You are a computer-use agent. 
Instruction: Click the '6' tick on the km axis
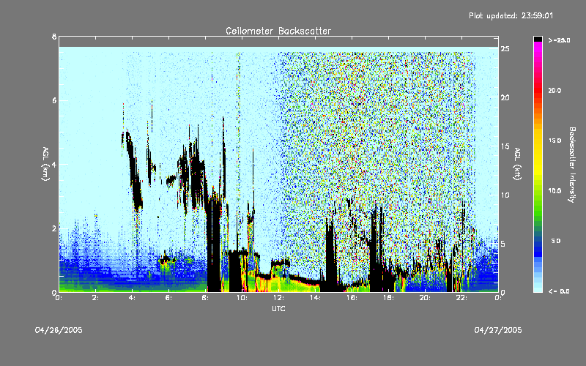(x=54, y=100)
